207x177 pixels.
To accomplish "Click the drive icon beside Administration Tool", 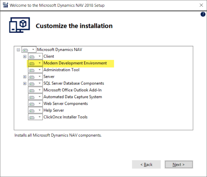I will coord(32,70).
